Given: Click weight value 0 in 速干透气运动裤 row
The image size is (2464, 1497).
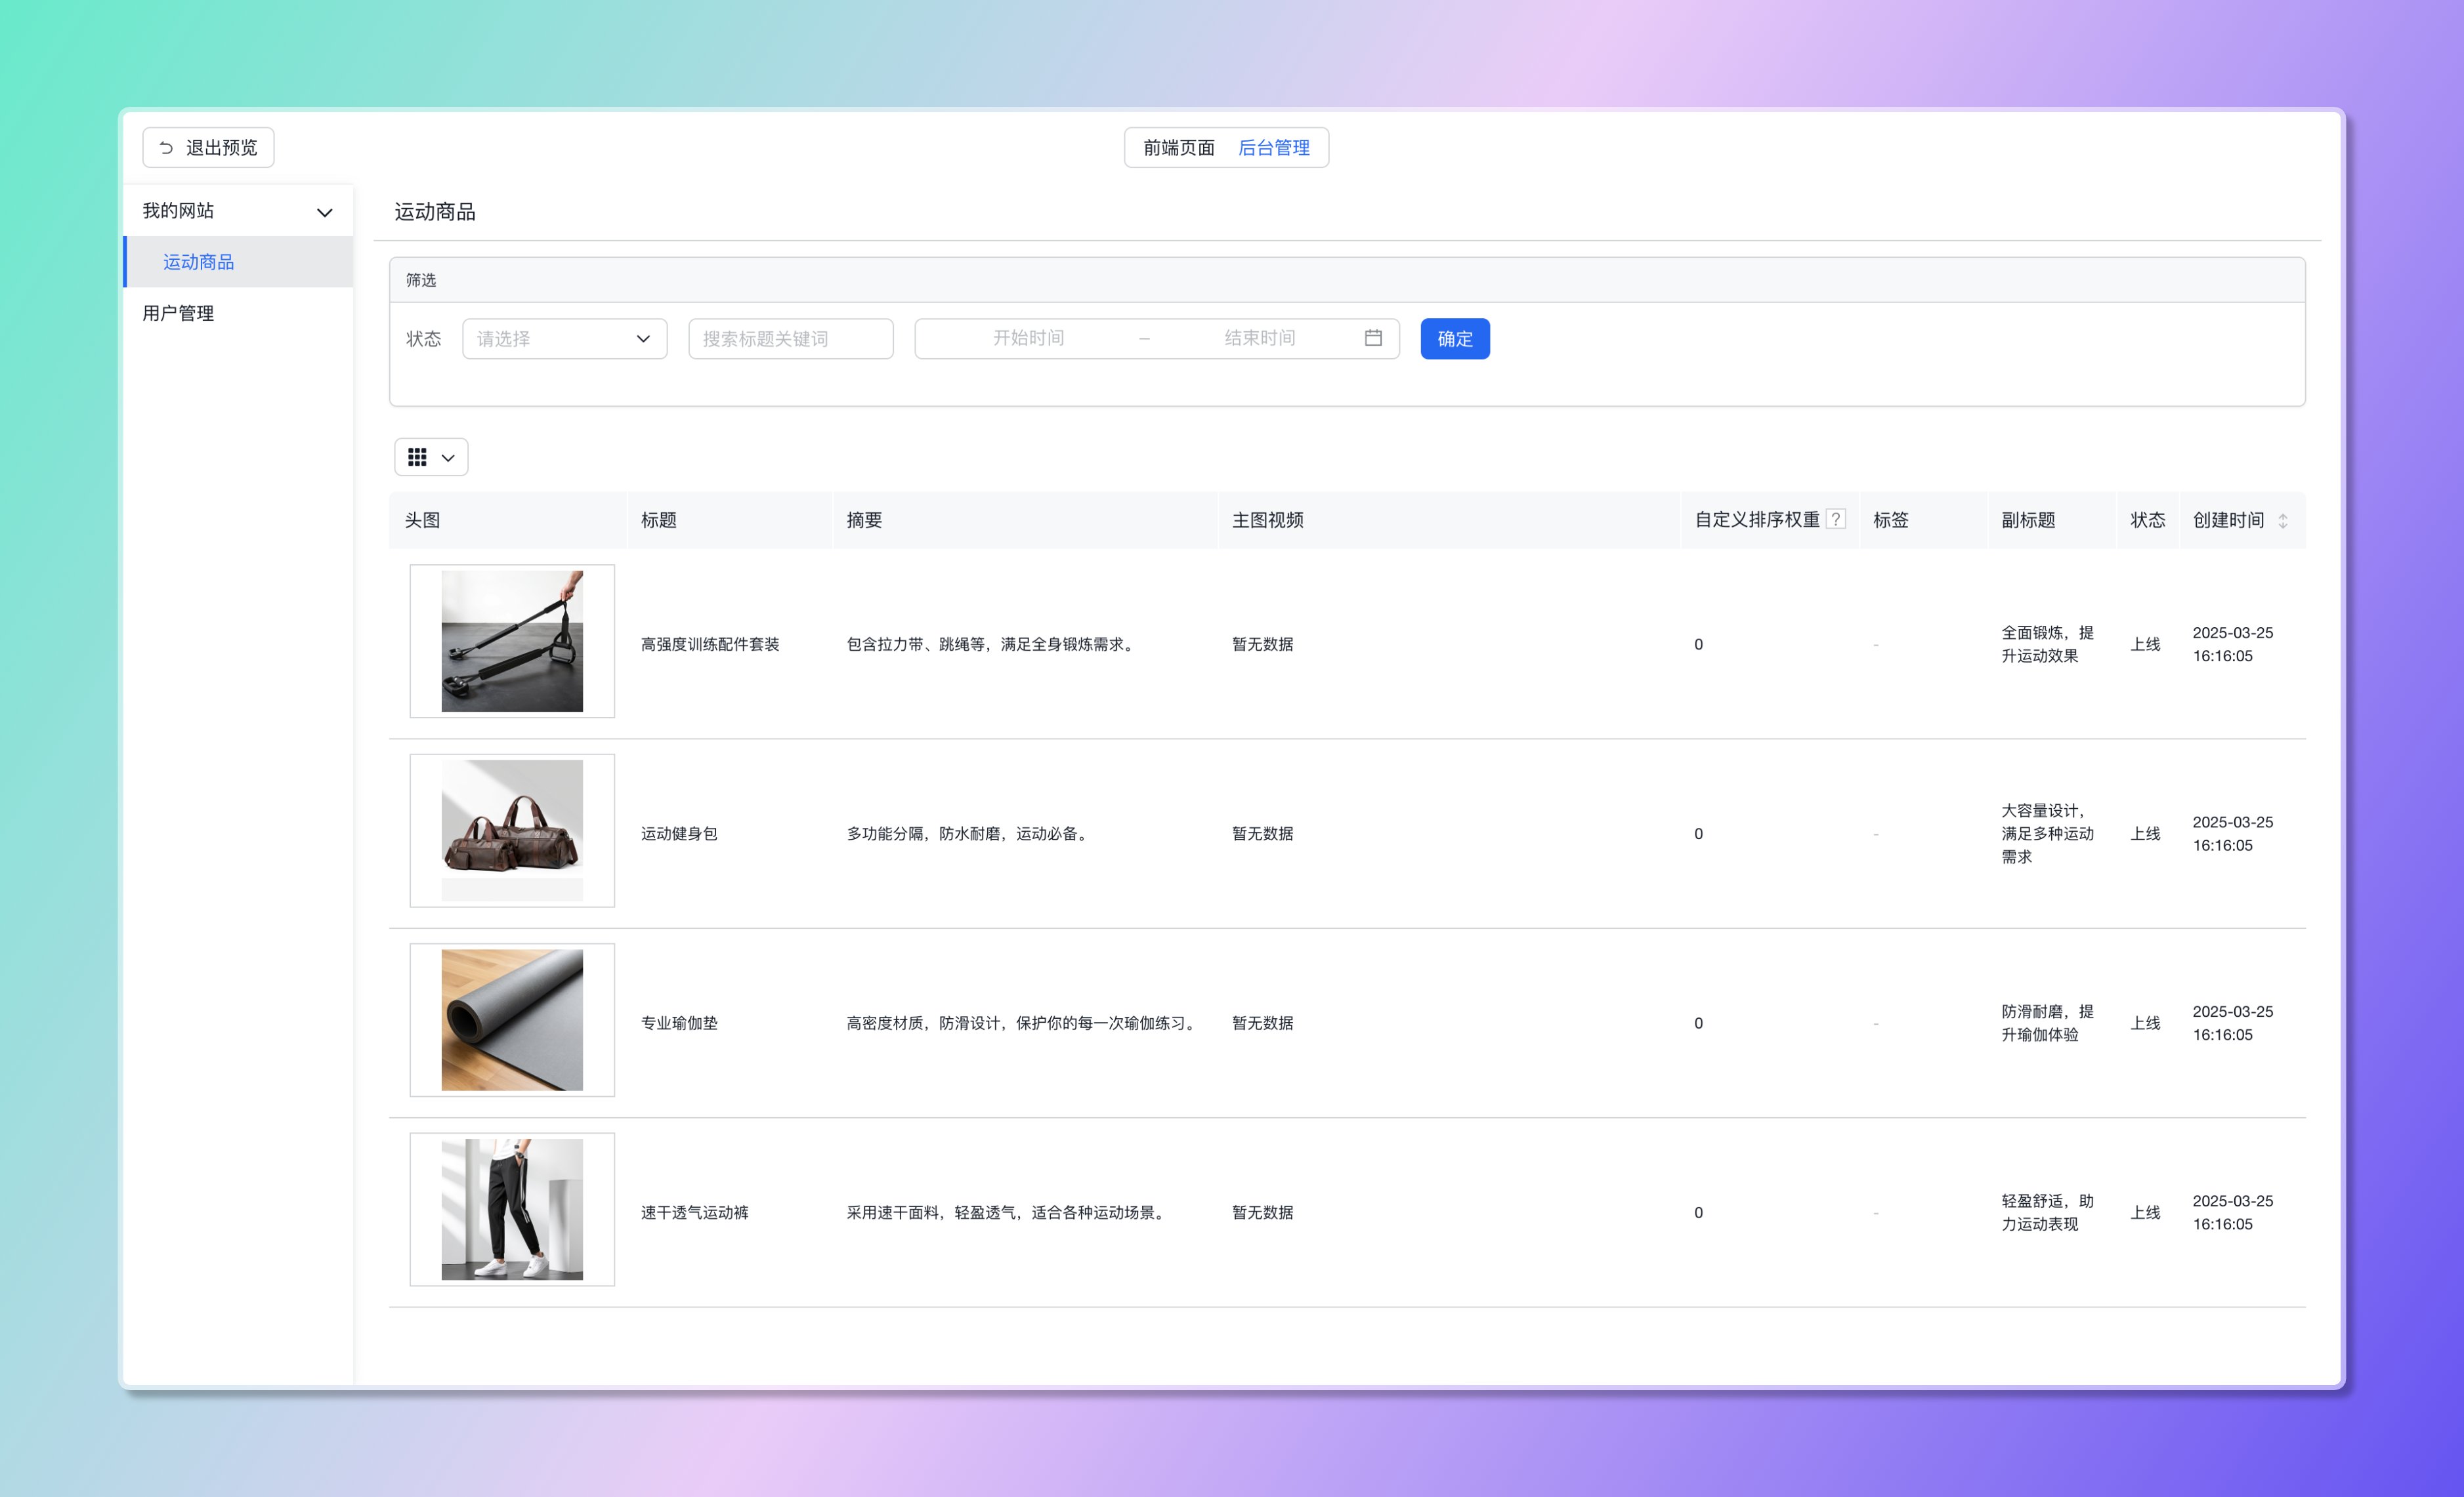Looking at the screenshot, I should point(1698,1212).
